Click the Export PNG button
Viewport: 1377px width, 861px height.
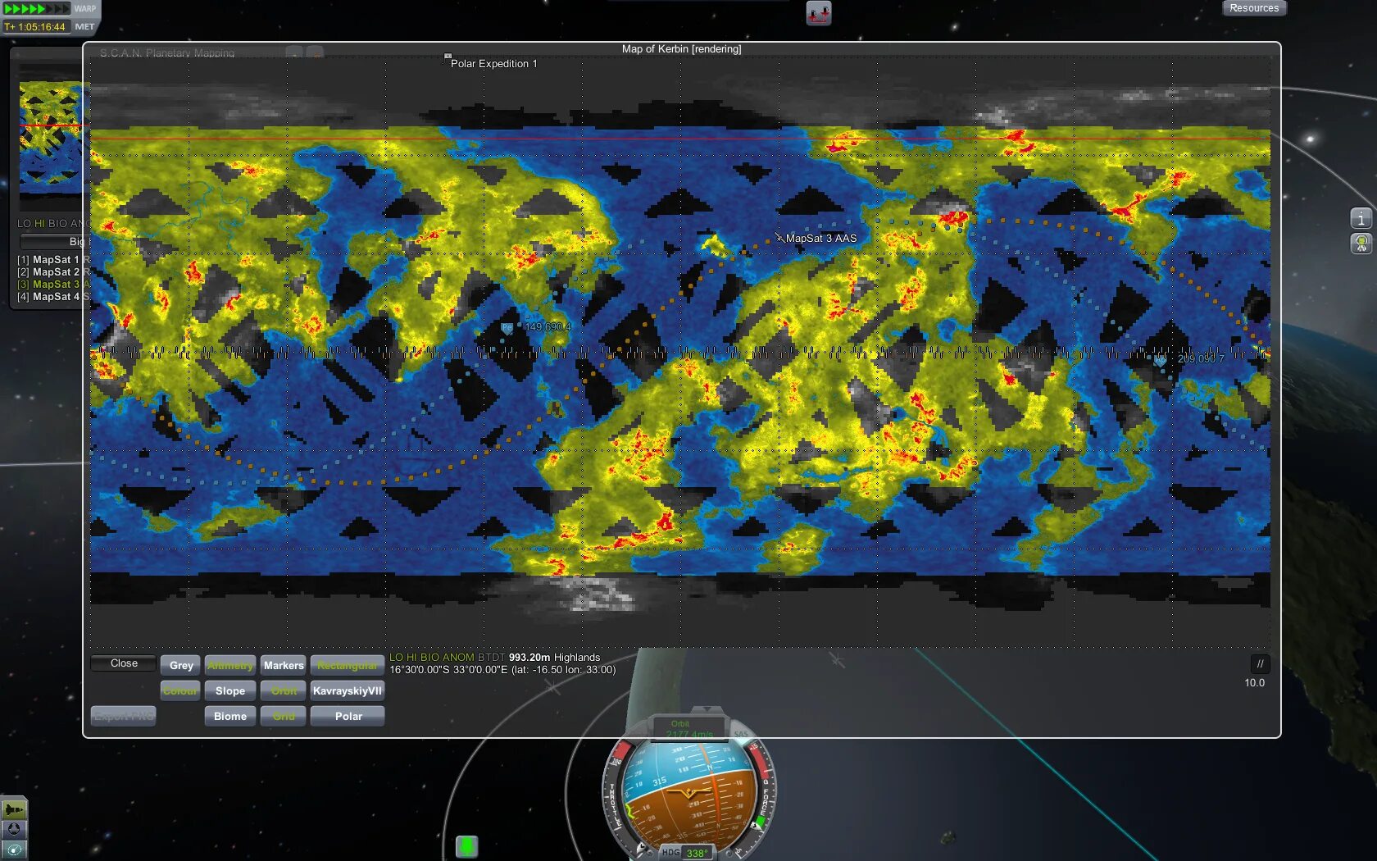coord(124,716)
